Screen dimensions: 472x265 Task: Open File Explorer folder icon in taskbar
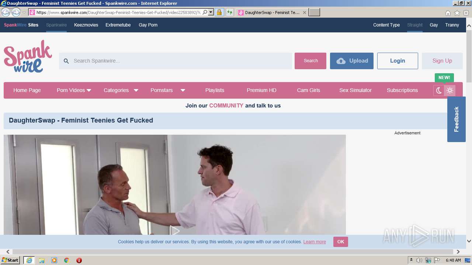tap(42, 260)
